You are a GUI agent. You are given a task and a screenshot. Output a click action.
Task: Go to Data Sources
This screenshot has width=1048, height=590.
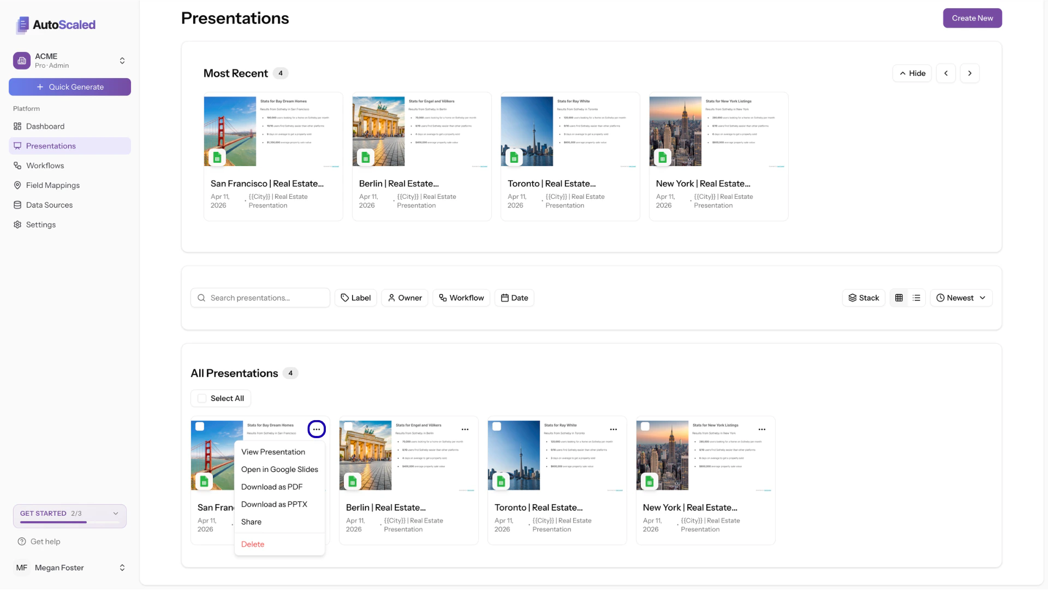49,205
